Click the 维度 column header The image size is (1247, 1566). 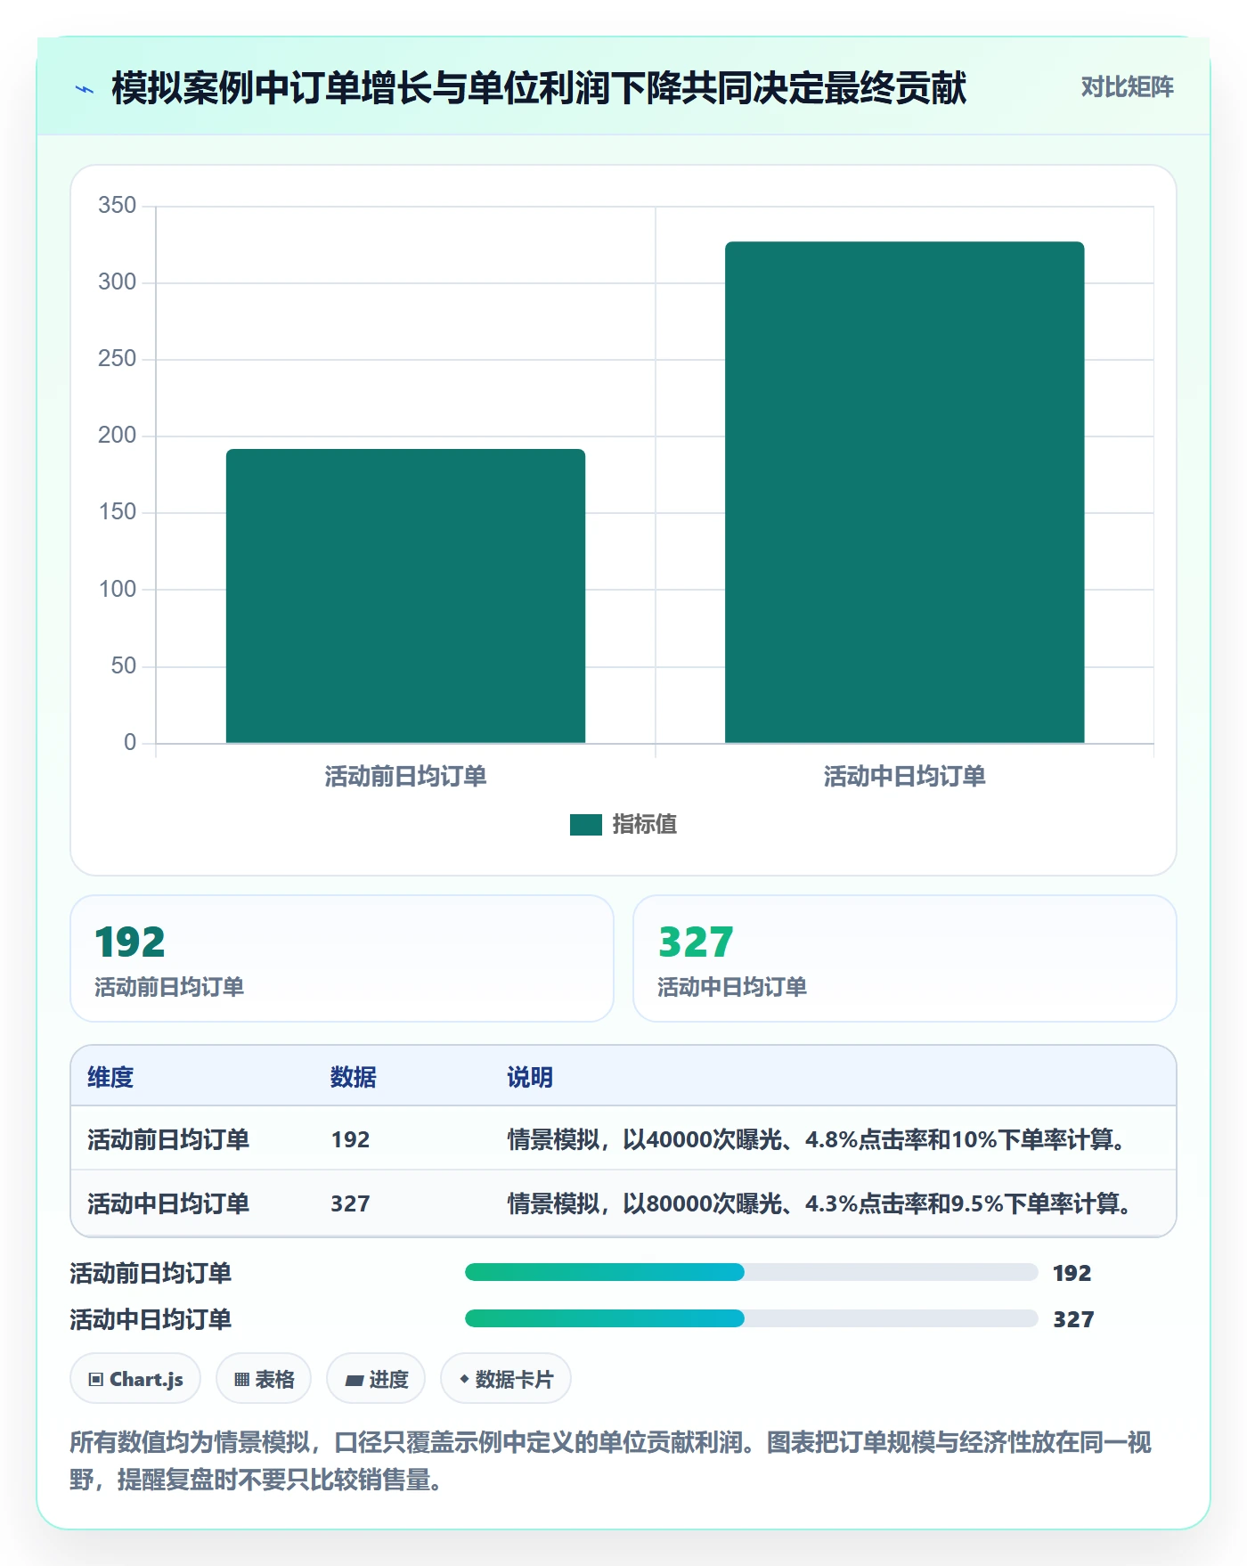(x=110, y=1078)
